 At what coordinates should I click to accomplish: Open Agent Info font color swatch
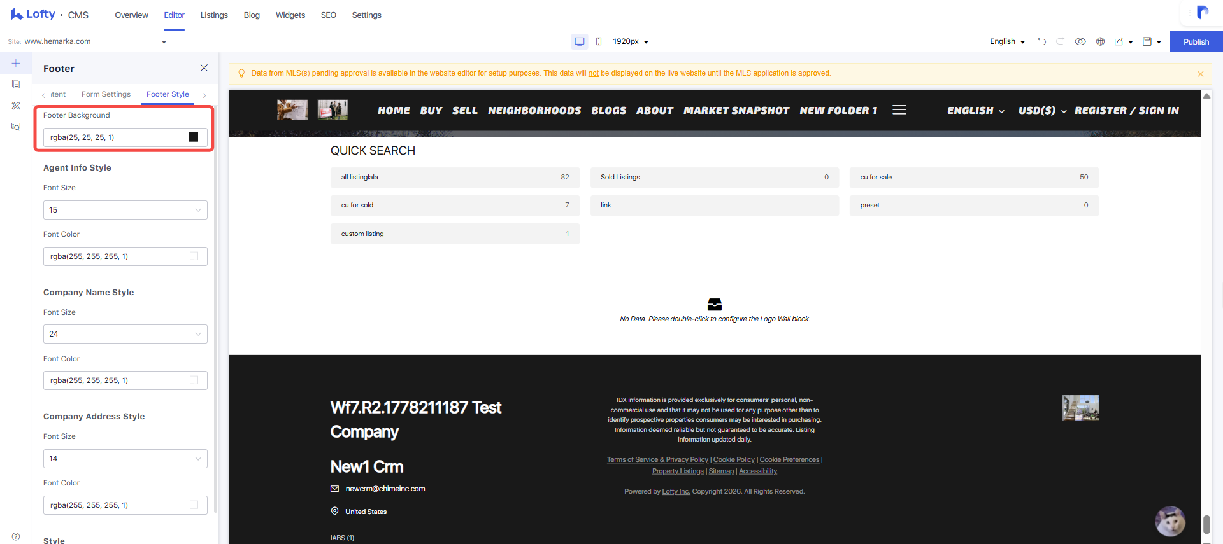(194, 256)
